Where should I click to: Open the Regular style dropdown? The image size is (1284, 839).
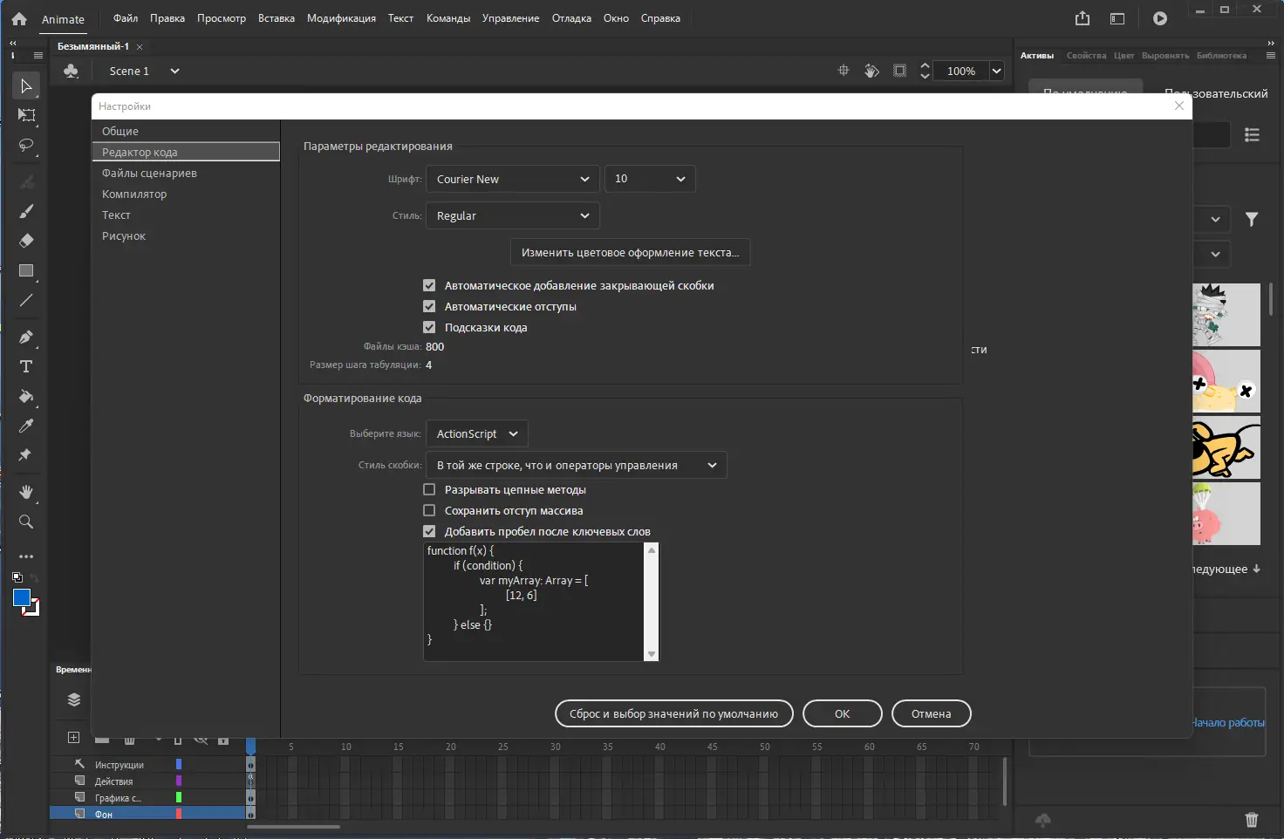click(x=513, y=215)
